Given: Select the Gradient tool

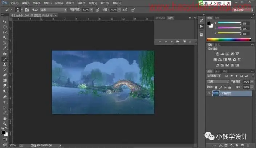Looking at the screenshot, I should (5, 80).
